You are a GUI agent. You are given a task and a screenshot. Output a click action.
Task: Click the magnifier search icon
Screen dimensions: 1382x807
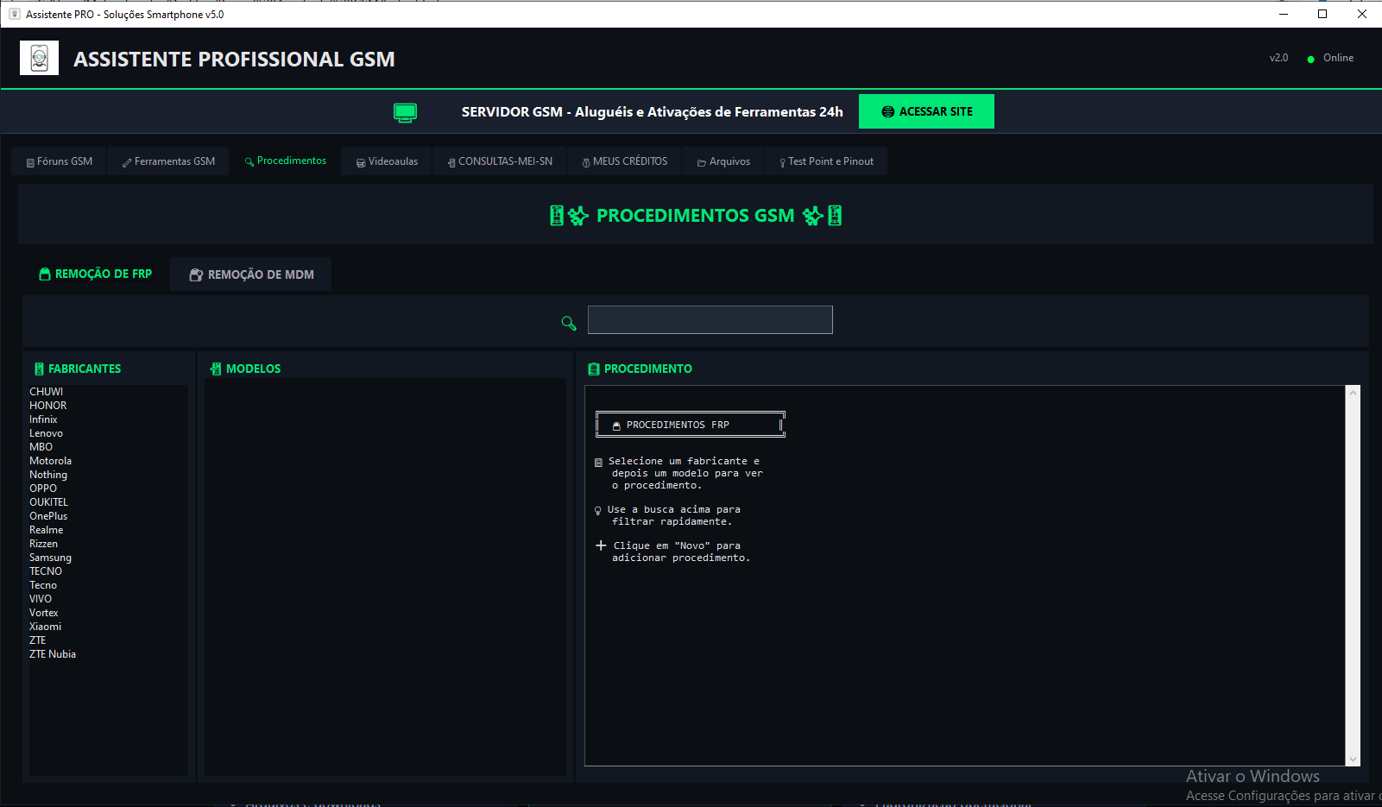tap(568, 323)
